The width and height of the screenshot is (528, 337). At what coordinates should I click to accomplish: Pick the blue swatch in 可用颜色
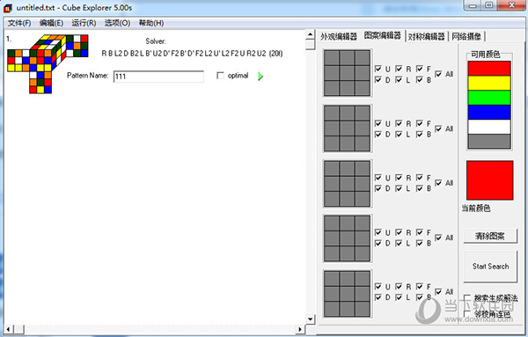point(489,113)
